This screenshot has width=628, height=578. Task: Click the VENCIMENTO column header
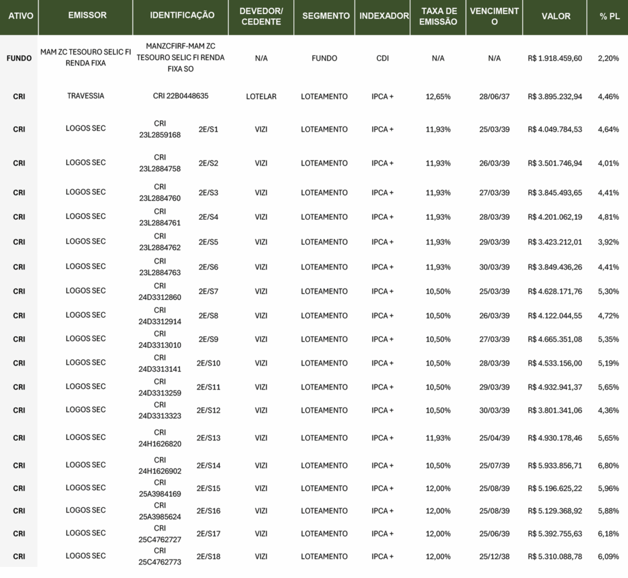pos(494,17)
